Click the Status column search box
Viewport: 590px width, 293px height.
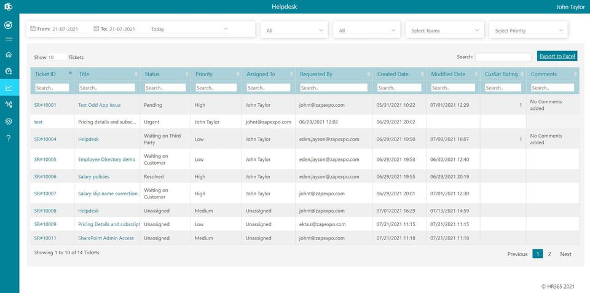tap(165, 88)
